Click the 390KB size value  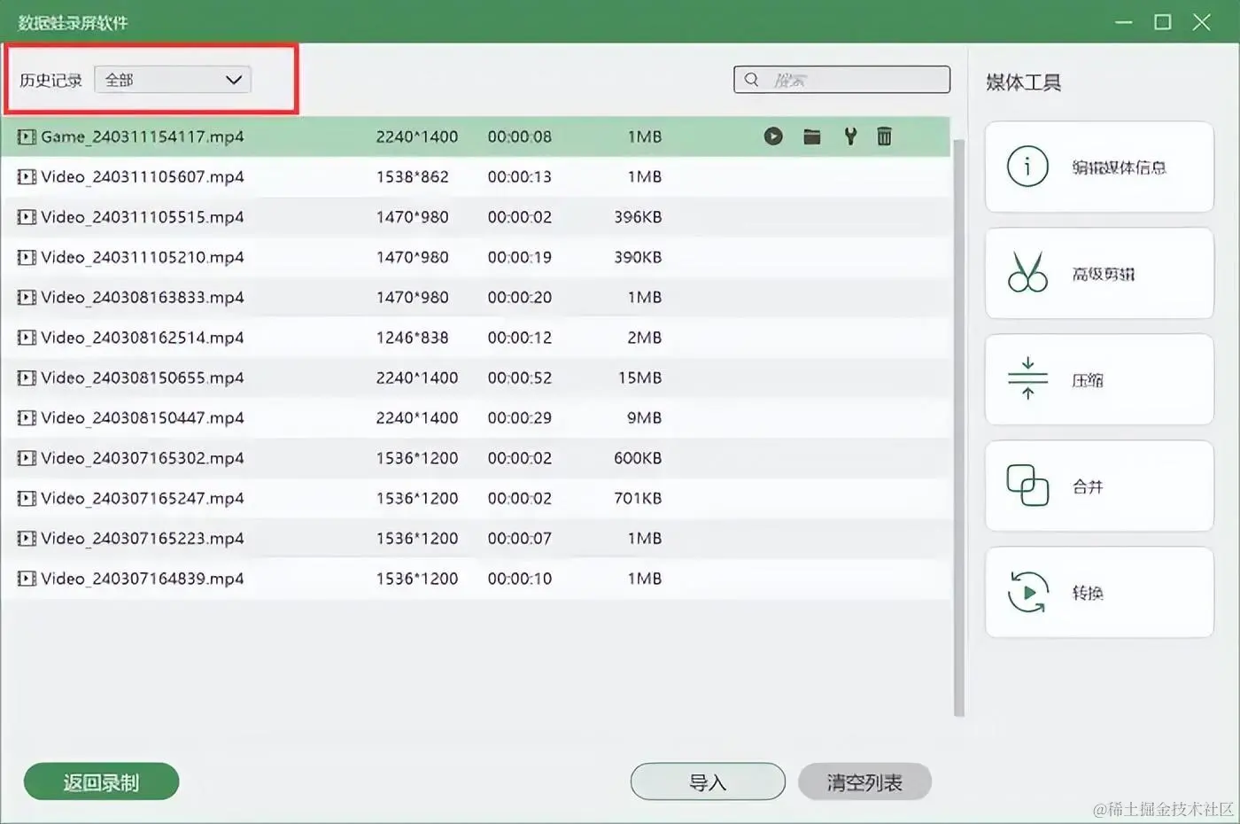point(638,258)
